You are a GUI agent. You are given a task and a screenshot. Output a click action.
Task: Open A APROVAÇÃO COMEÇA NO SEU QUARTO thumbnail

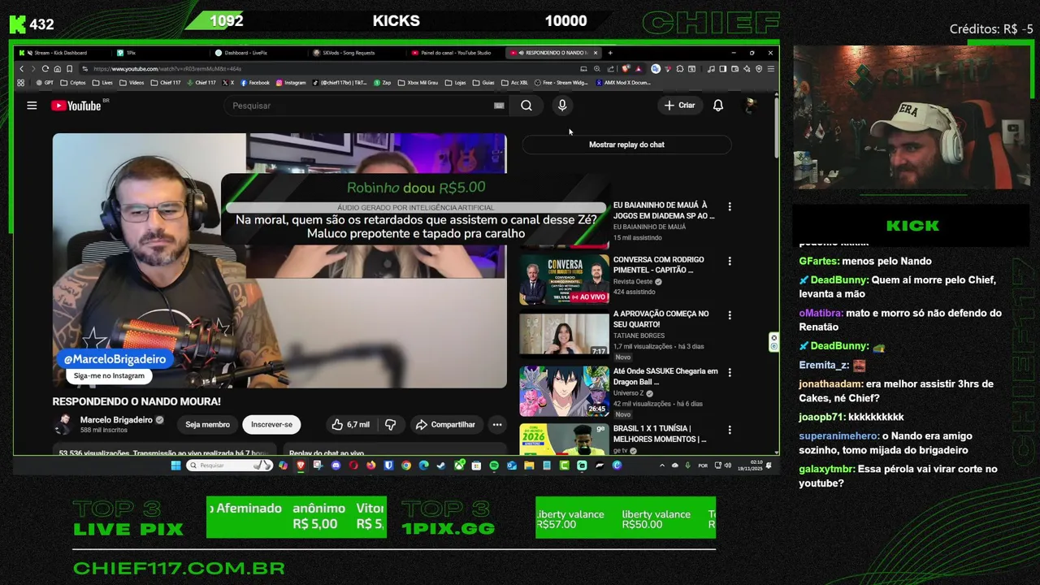[x=564, y=333]
